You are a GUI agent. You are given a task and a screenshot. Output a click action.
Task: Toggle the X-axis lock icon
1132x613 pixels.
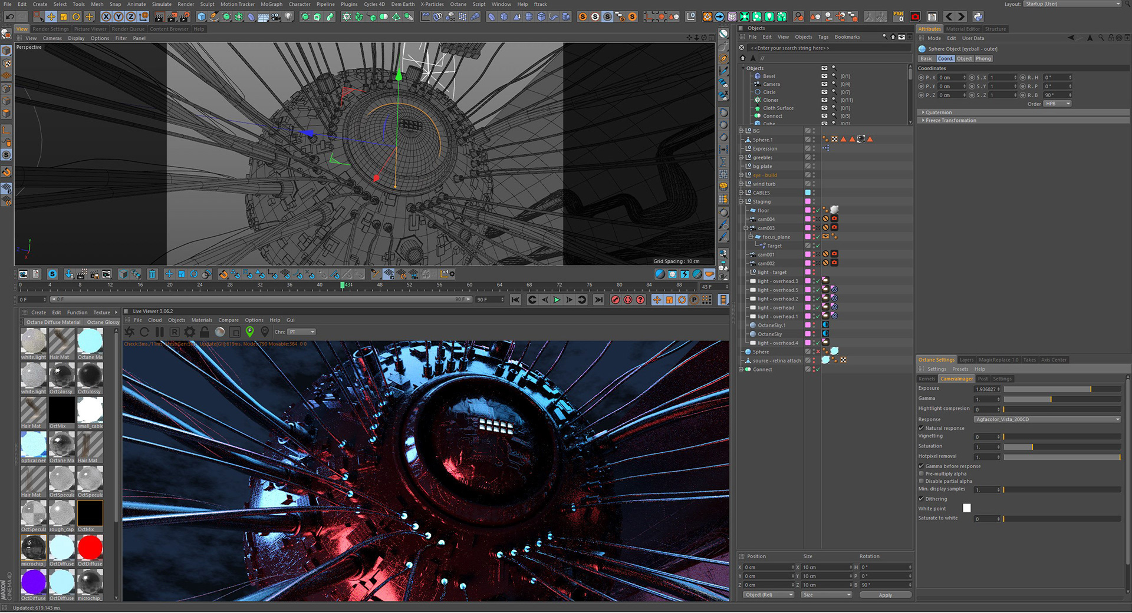(106, 16)
